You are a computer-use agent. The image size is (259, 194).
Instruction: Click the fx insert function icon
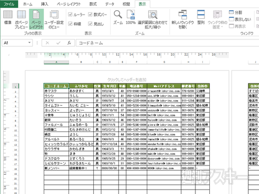coord(69,43)
